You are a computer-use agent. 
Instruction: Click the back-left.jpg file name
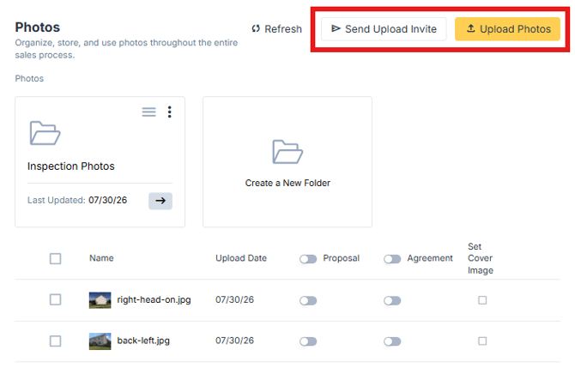(x=143, y=341)
